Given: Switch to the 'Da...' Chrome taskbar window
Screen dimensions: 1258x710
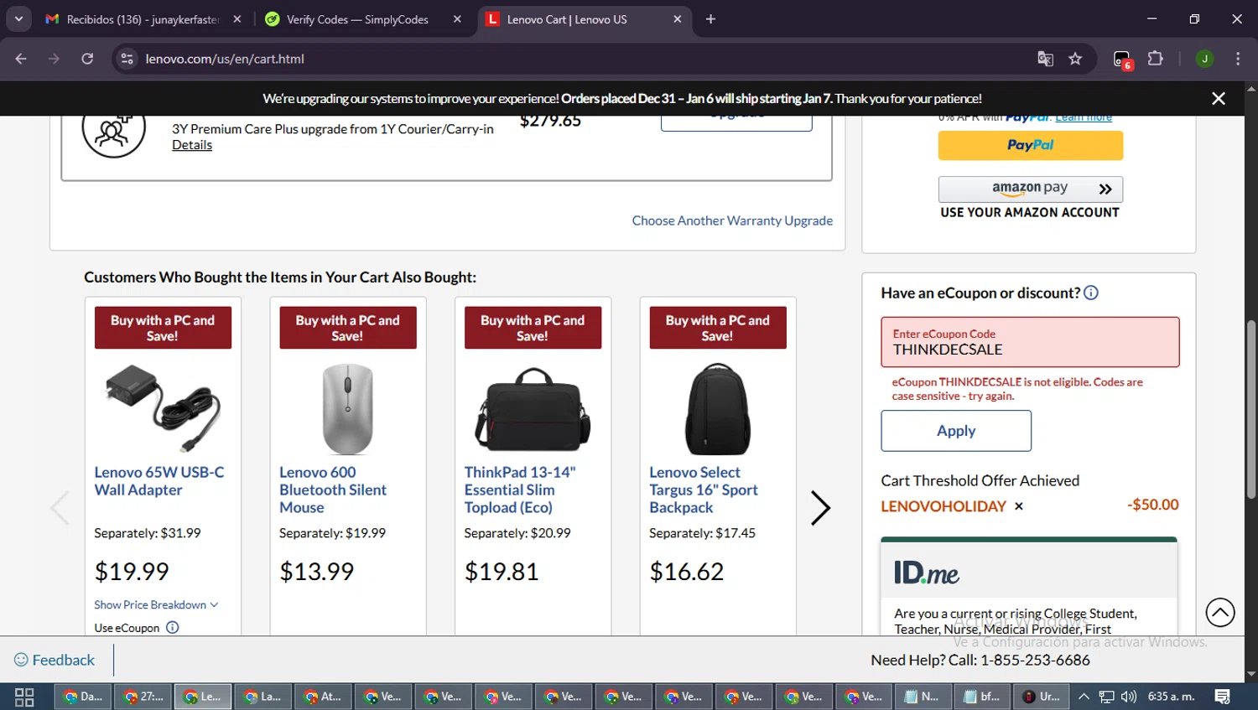Looking at the screenshot, I should 83,697.
